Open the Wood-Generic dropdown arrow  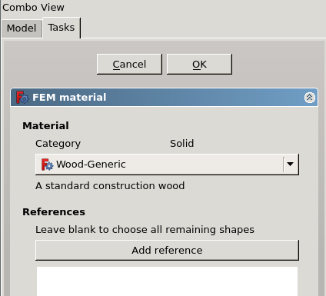[x=290, y=165]
